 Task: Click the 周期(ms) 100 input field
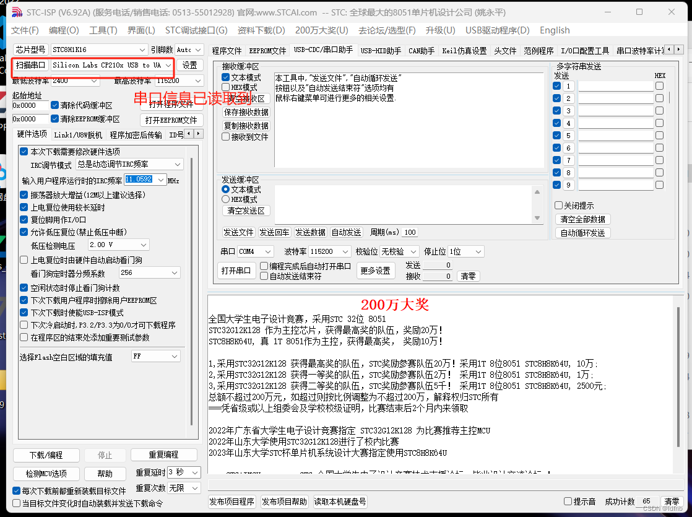[410, 232]
